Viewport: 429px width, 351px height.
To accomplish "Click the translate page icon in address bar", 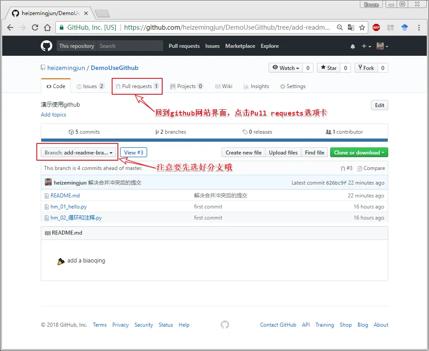I will [351, 27].
